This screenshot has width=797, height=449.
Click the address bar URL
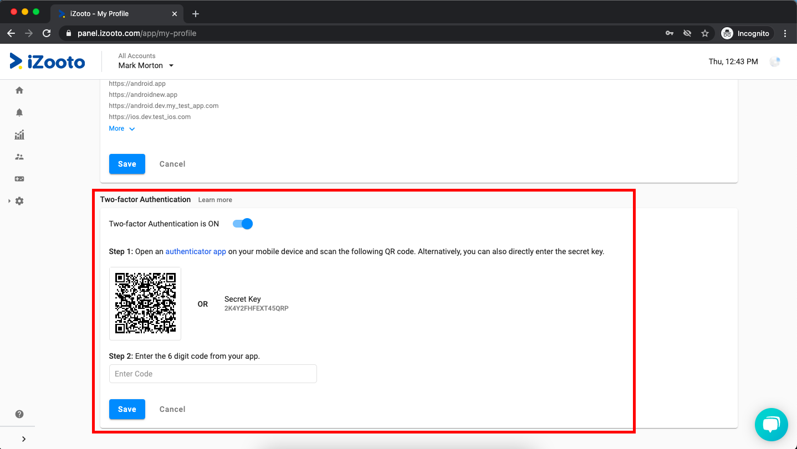tap(137, 33)
